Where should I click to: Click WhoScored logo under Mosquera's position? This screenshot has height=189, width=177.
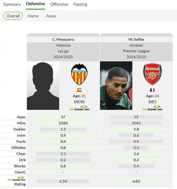(79, 108)
